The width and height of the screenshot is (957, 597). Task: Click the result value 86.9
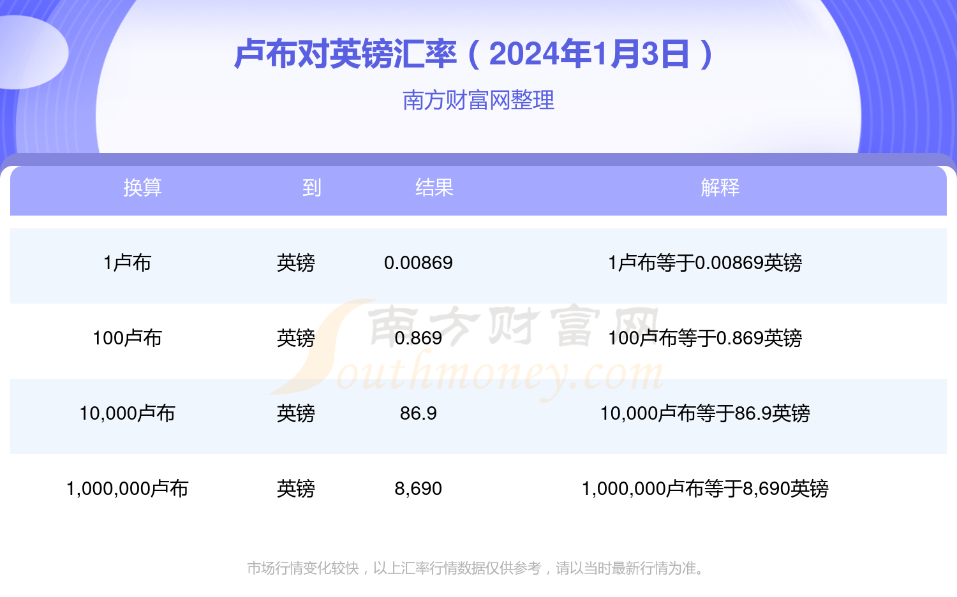pyautogui.click(x=419, y=413)
